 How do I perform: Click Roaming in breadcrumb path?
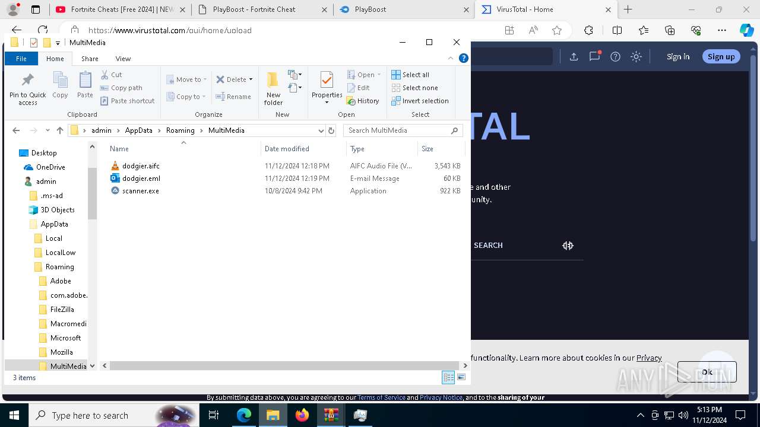coord(180,130)
